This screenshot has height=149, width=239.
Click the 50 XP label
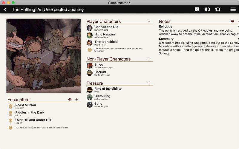(18, 116)
